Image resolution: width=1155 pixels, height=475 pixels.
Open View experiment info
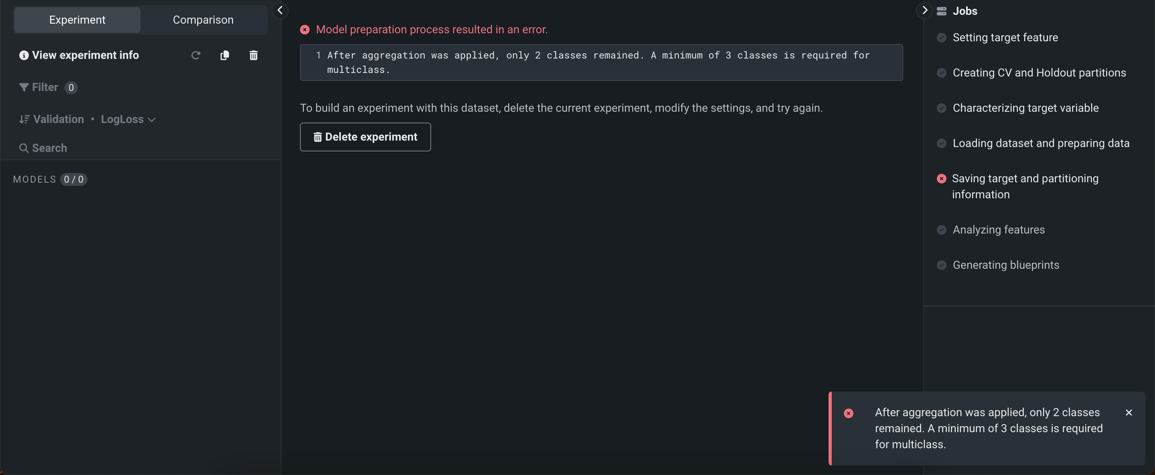point(85,55)
